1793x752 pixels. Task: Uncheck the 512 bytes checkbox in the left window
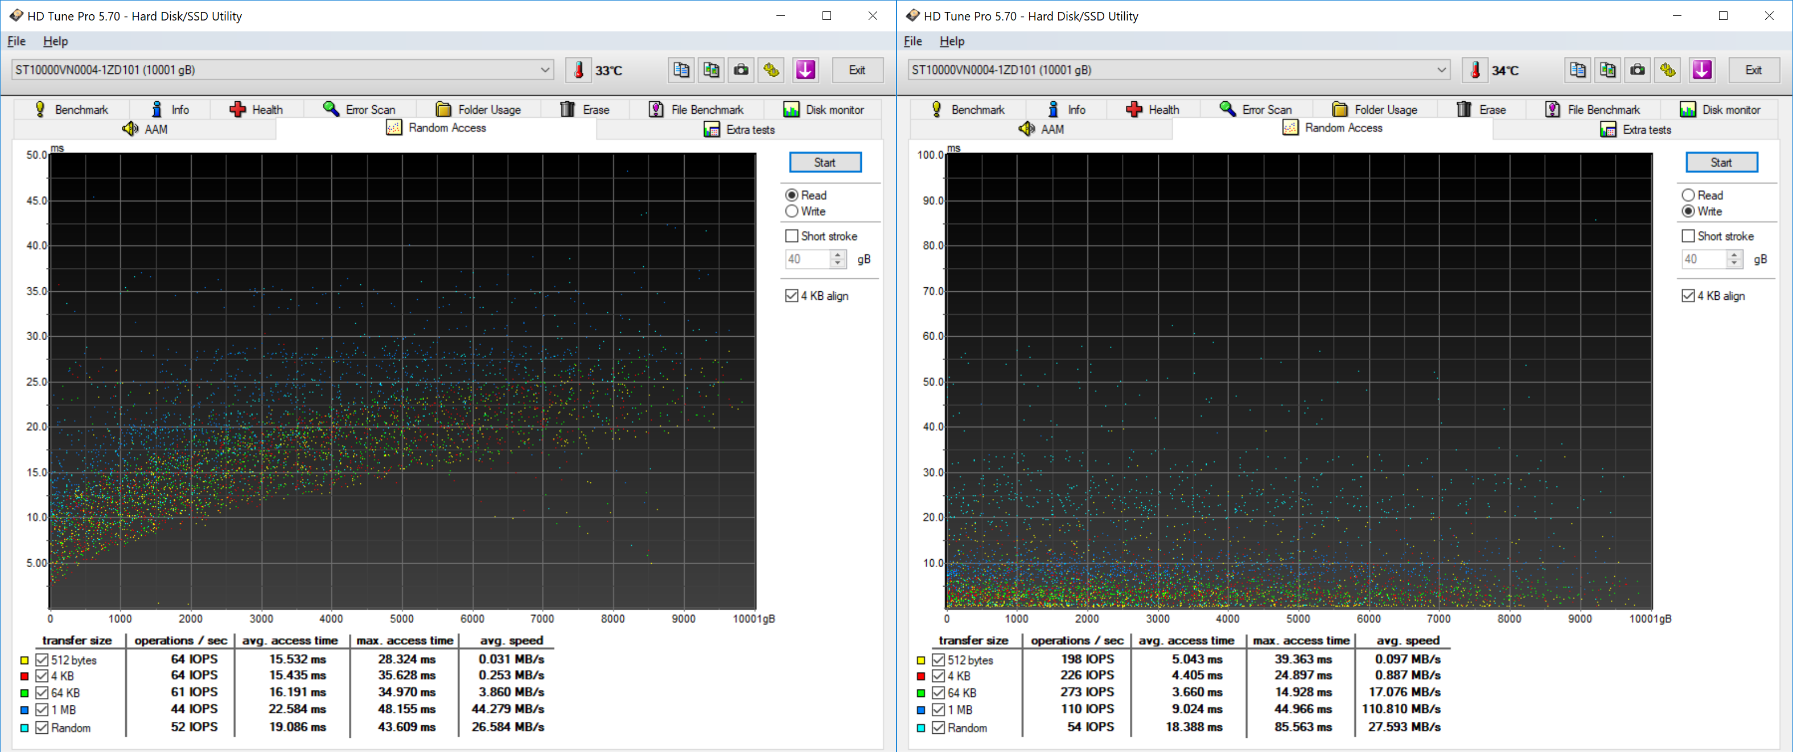point(42,660)
